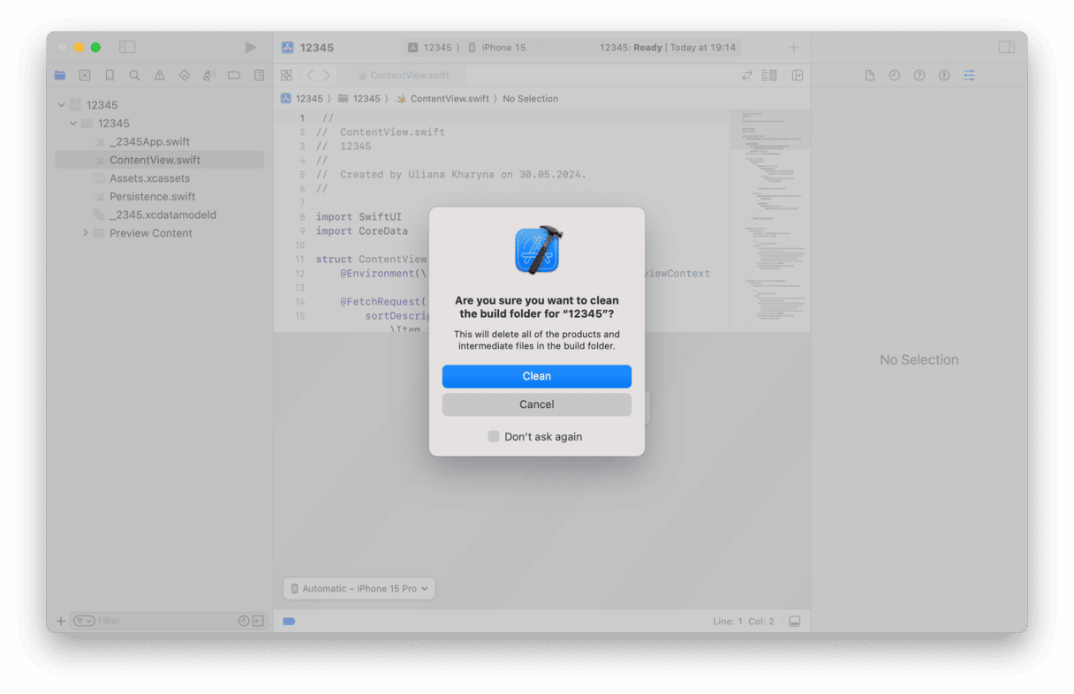
Task: Toggle recent files filter clock icon
Action: tap(244, 621)
